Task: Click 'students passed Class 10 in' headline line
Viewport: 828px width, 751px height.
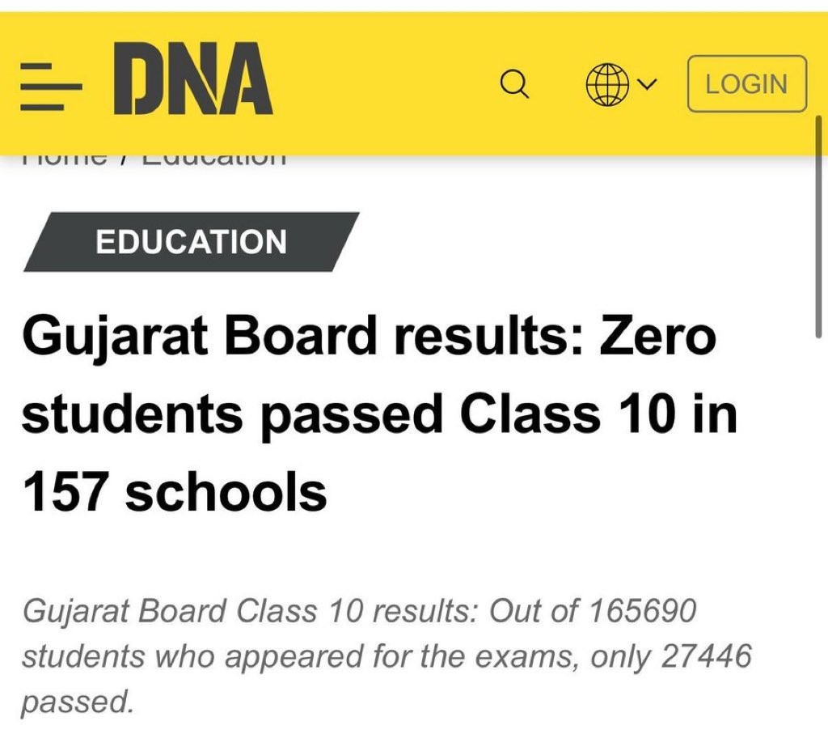Action: (x=380, y=415)
